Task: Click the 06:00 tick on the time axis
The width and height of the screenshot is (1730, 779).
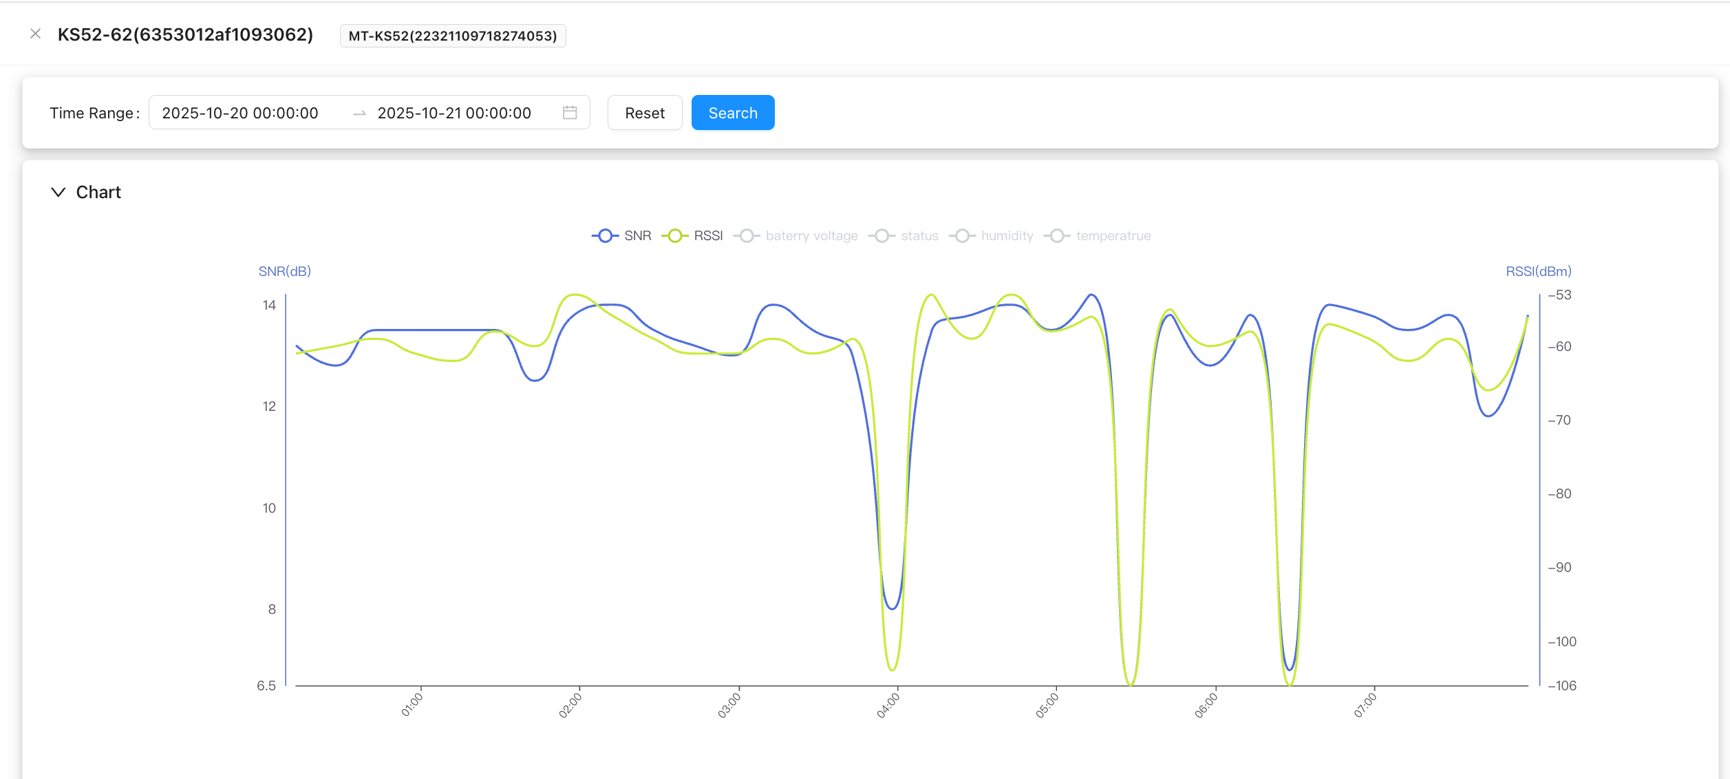Action: coord(1206,705)
